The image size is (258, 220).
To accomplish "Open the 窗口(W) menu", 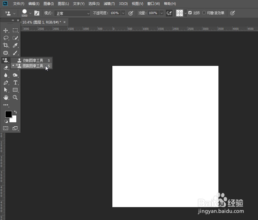I will tap(154, 4).
